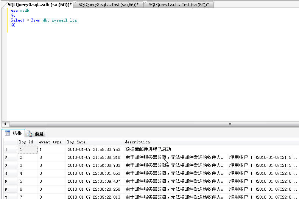Screen dimensions: 299x199
Task: Open the 结果 results tab
Action: 13,133
